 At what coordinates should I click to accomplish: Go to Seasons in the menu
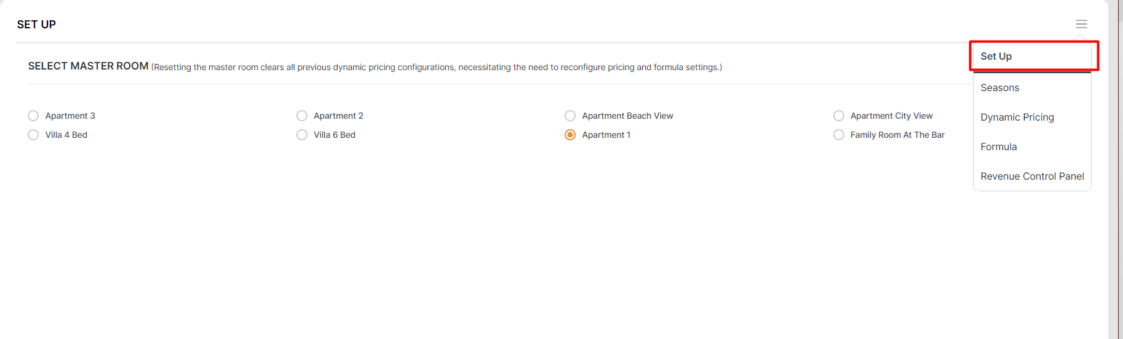(1000, 87)
